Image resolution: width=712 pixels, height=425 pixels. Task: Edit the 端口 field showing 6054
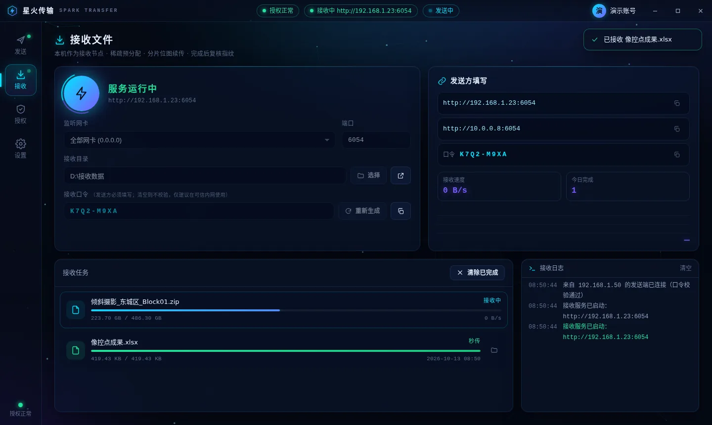pos(376,140)
